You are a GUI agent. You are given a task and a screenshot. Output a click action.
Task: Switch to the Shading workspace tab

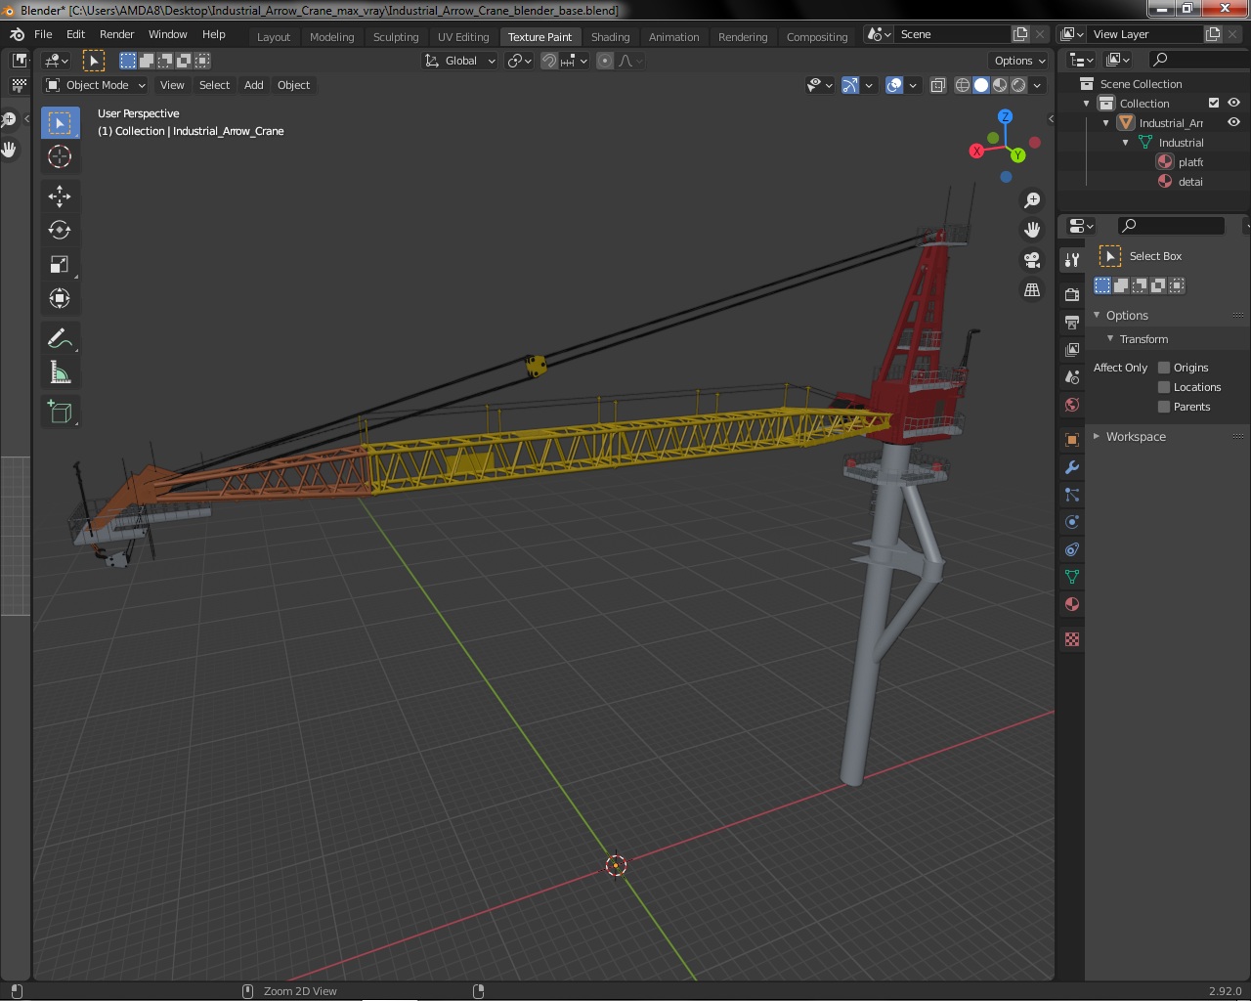[x=610, y=37]
